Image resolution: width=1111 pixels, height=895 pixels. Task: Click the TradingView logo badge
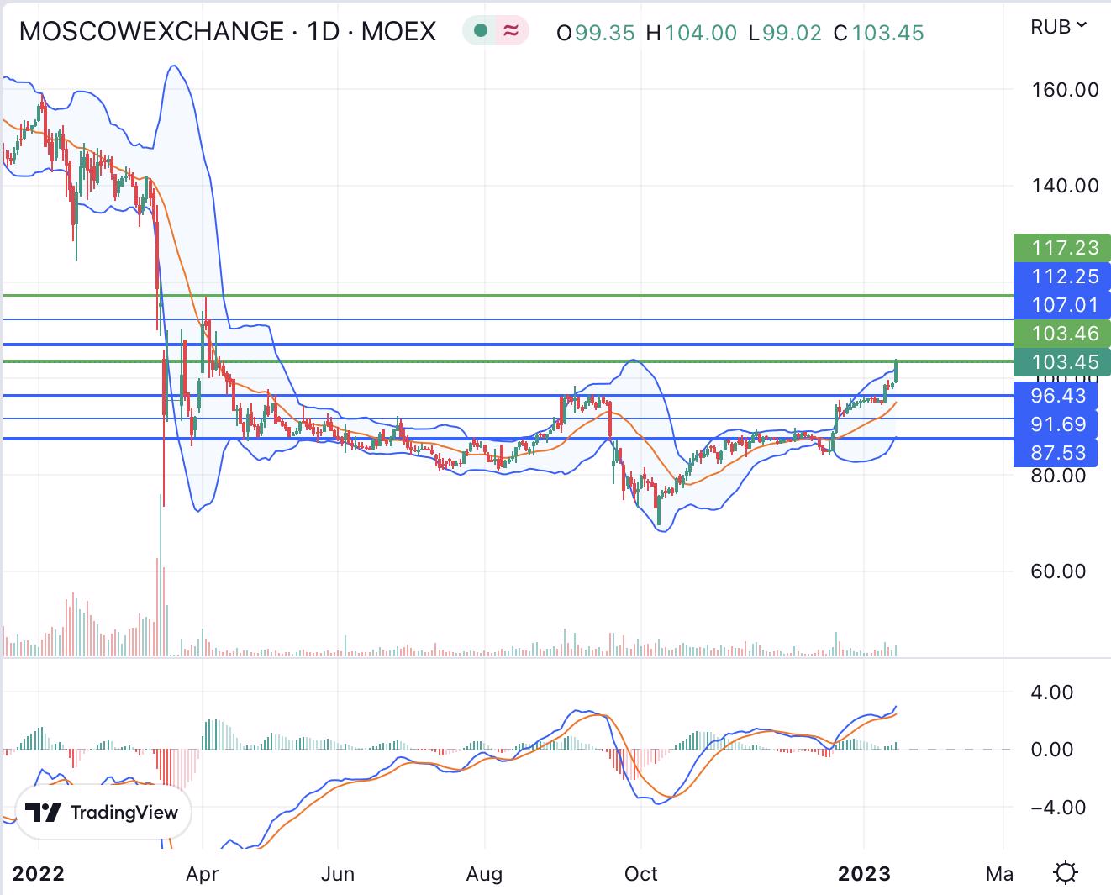coord(103,813)
